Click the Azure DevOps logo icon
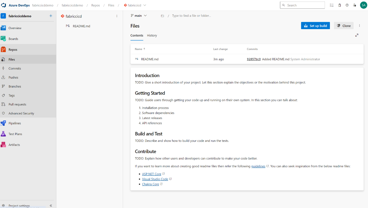The height and width of the screenshot is (208, 368). pyautogui.click(x=4, y=5)
